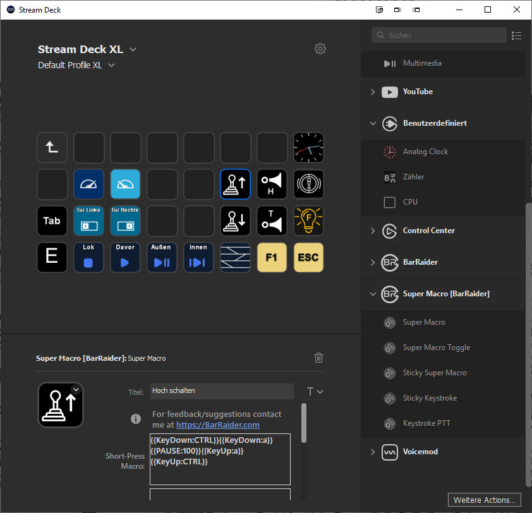The width and height of the screenshot is (532, 513).
Task: Expand the YouTube category
Action: 373,92
